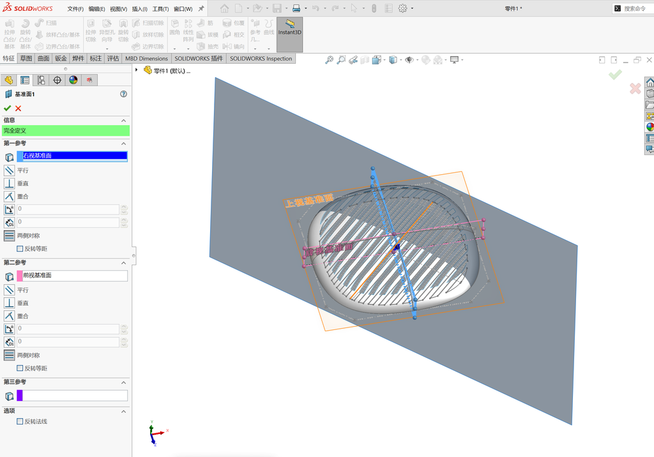Click the empty 第三参考 selection field
Viewport: 654px width, 457px height.
click(75, 395)
